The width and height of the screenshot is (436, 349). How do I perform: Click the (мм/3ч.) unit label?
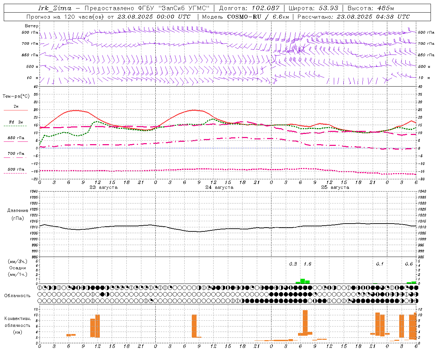pyautogui.click(x=18, y=262)
